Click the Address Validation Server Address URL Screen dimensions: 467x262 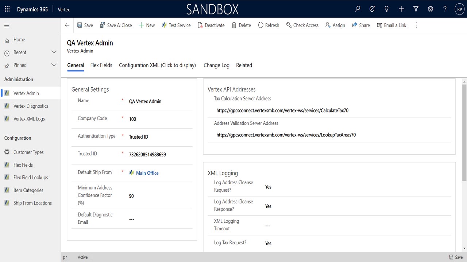click(286, 135)
